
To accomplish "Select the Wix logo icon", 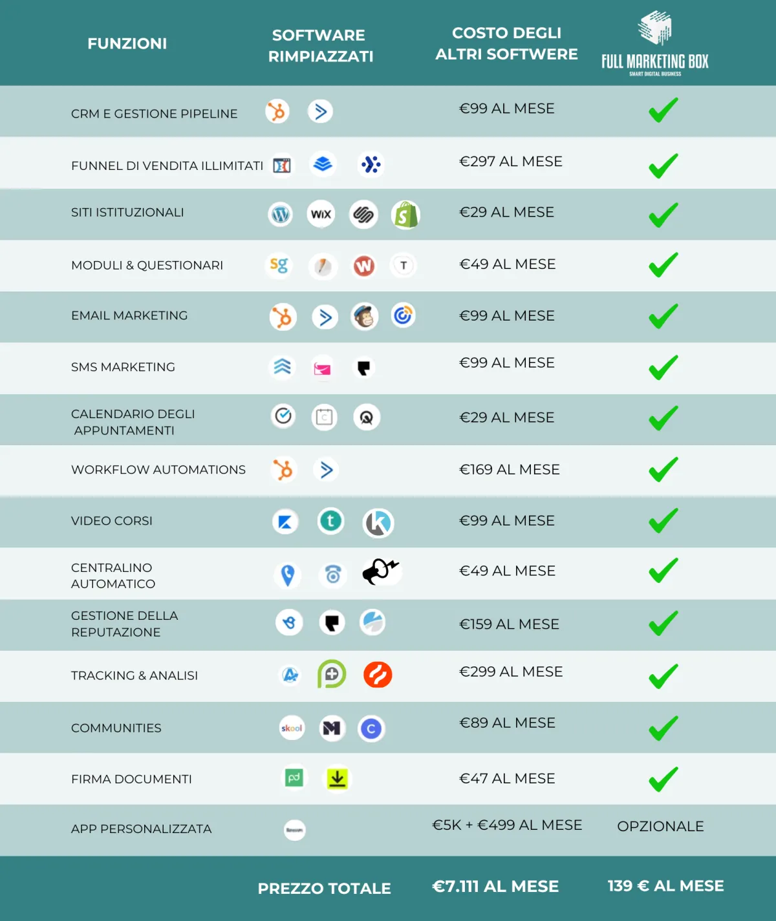I will tap(321, 214).
